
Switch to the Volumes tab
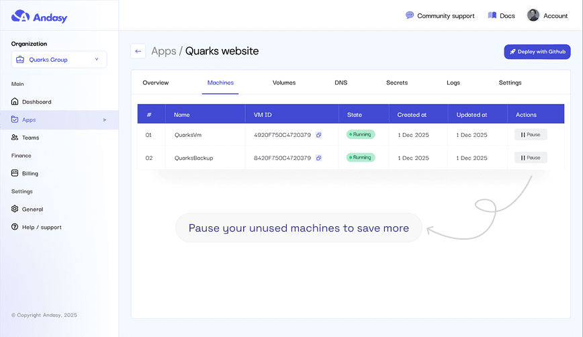[x=284, y=83]
